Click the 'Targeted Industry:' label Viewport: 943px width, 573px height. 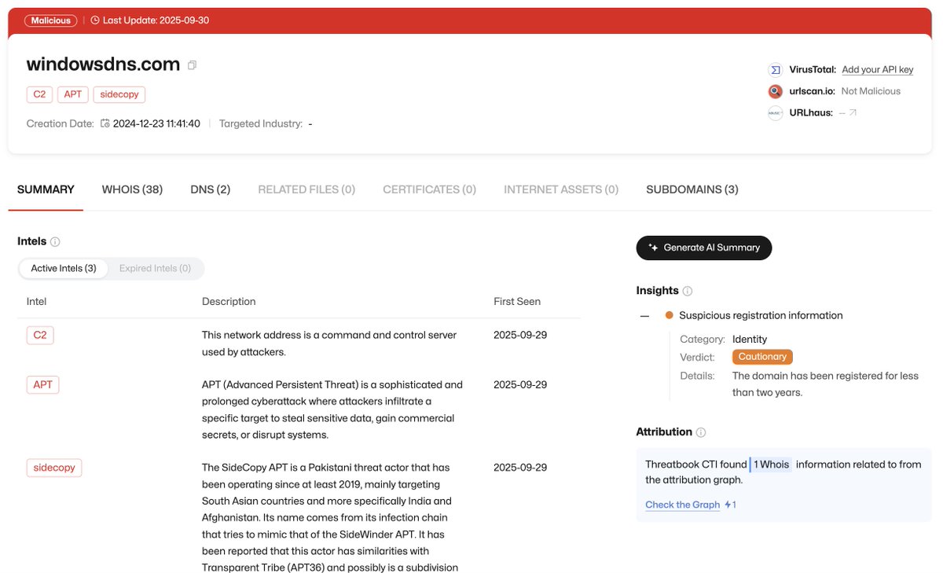pos(261,123)
